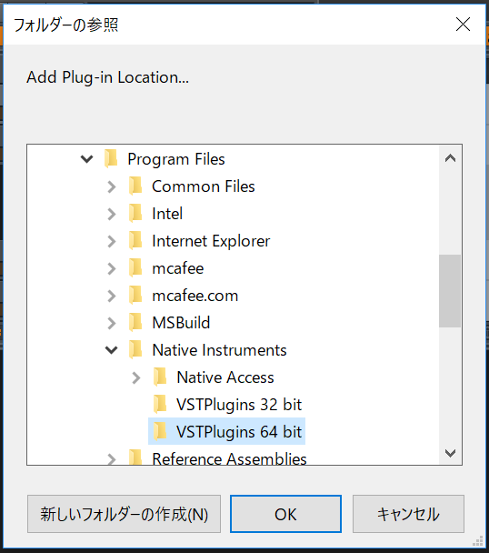Click 新しいフォルダーの作成 (New Folder) button
The image size is (489, 553).
pos(125,514)
